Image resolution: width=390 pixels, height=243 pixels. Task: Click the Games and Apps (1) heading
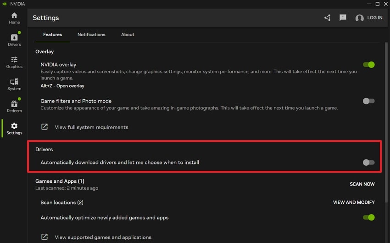coord(60,181)
